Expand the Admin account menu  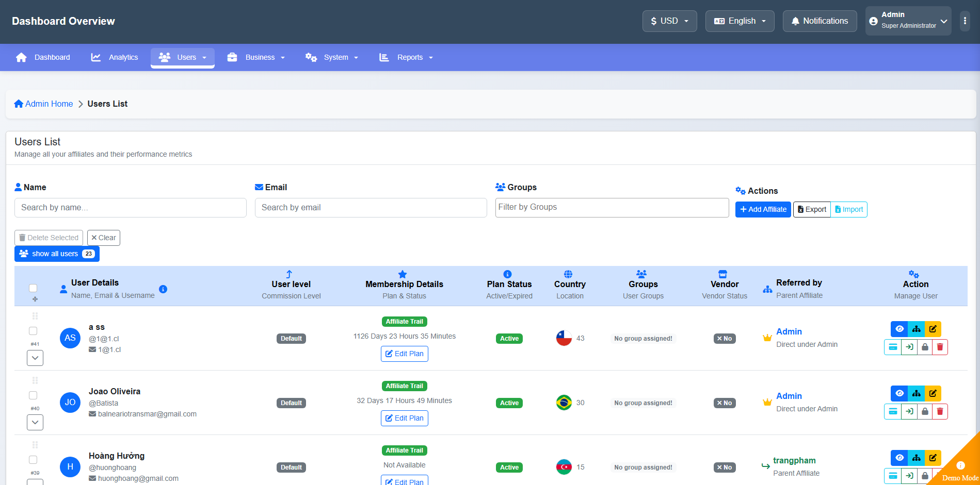[x=908, y=21]
